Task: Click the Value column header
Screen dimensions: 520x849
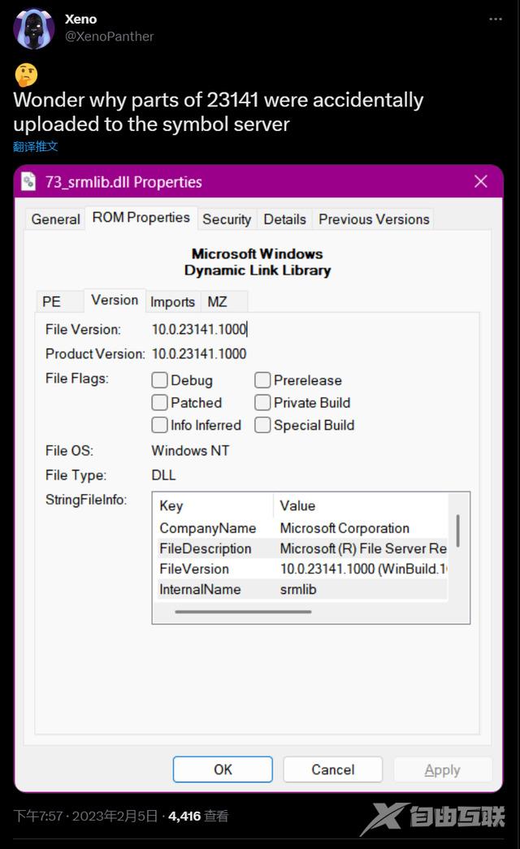Action: click(361, 505)
